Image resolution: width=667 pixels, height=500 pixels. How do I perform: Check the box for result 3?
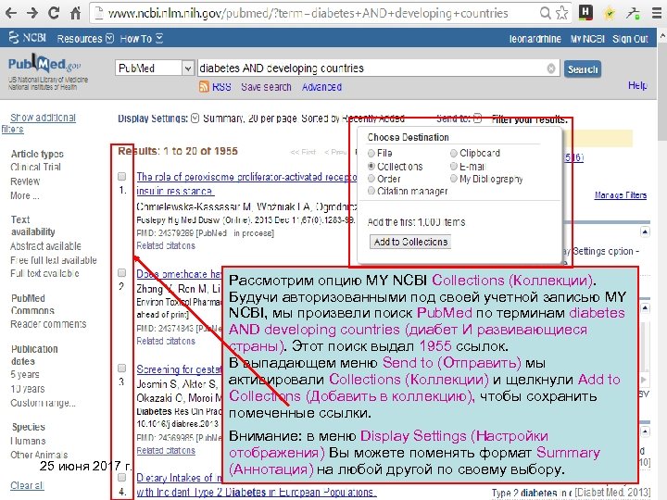pos(121,368)
